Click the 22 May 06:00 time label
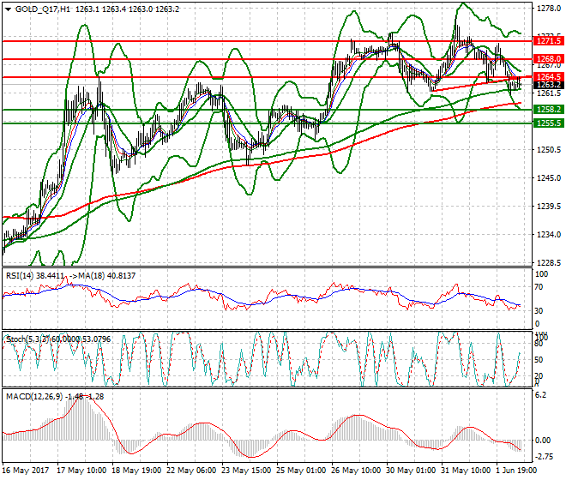The height and width of the screenshot is (480, 566). 191,471
